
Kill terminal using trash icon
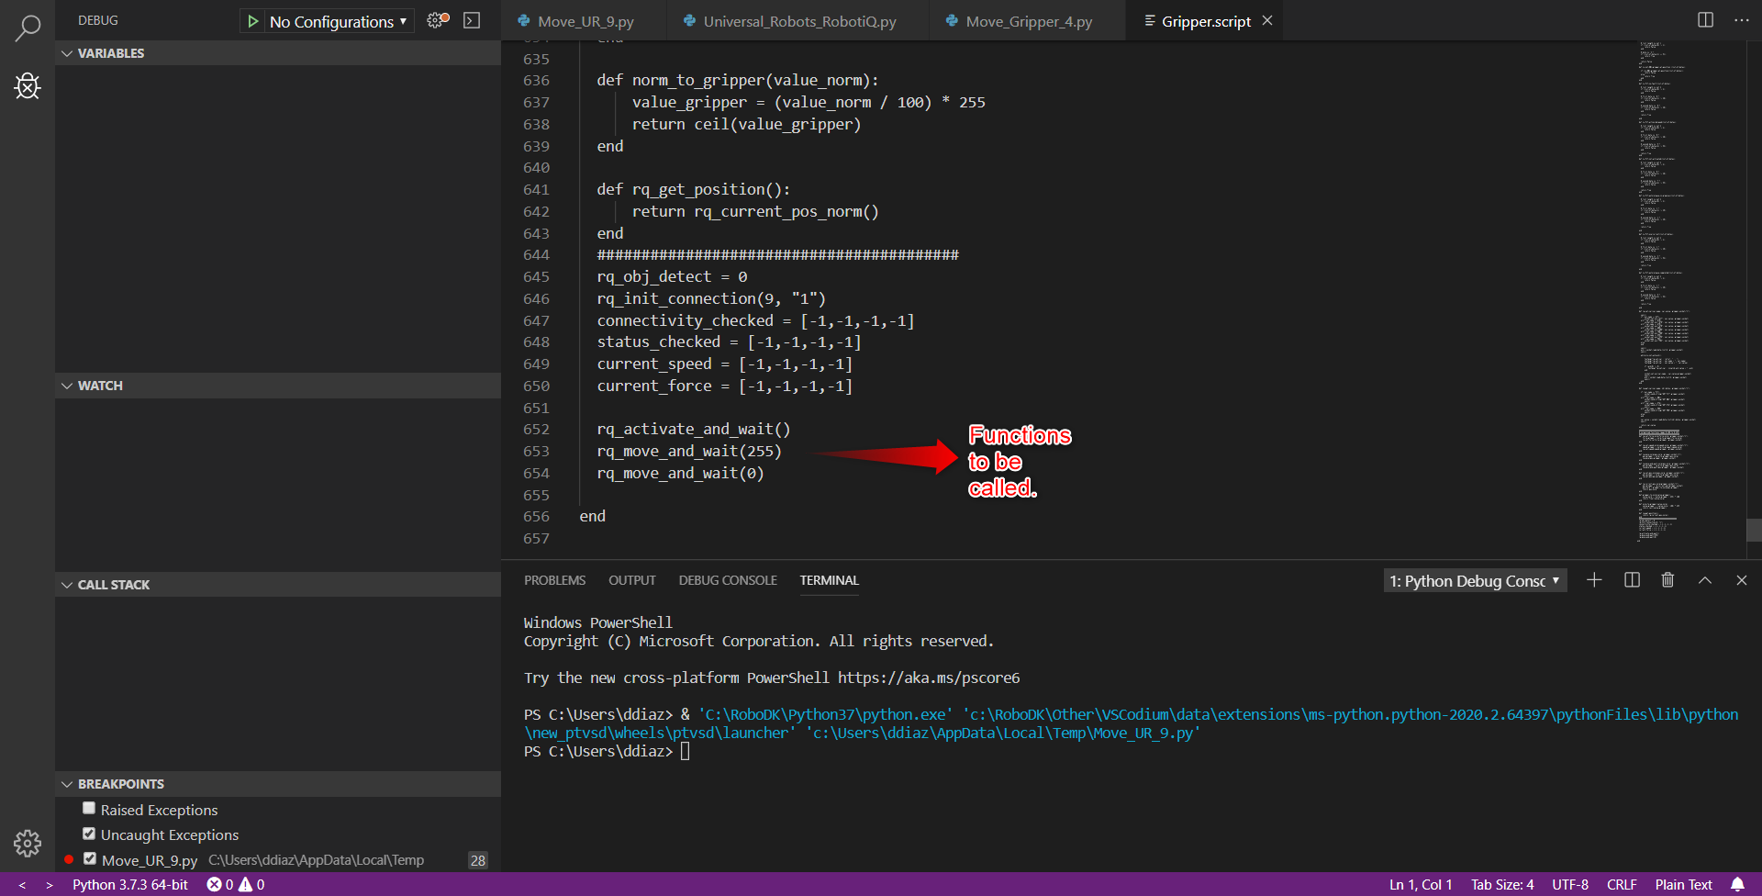pyautogui.click(x=1667, y=580)
